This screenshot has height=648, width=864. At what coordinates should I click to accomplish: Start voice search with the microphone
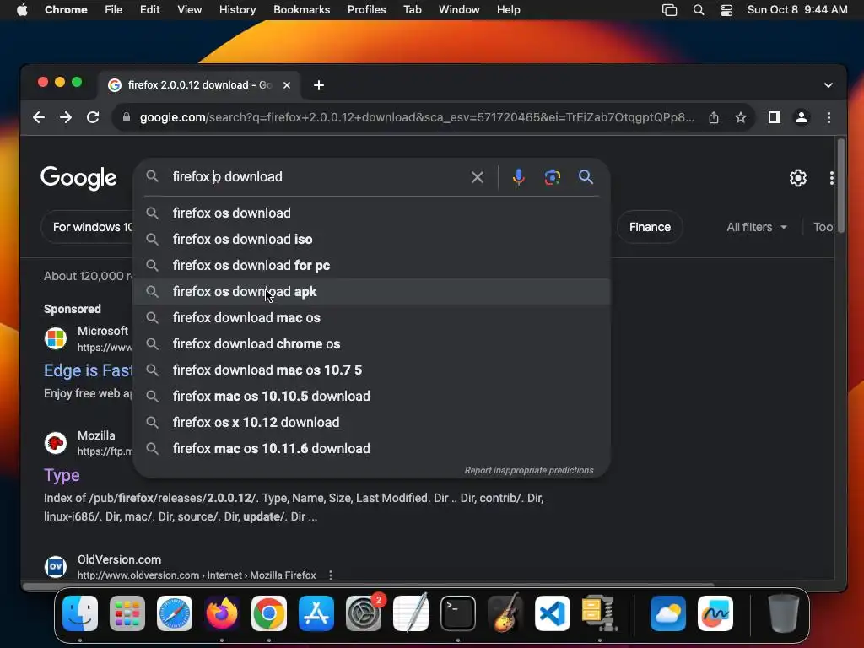pos(519,177)
